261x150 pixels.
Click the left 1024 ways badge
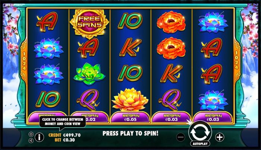(24, 61)
